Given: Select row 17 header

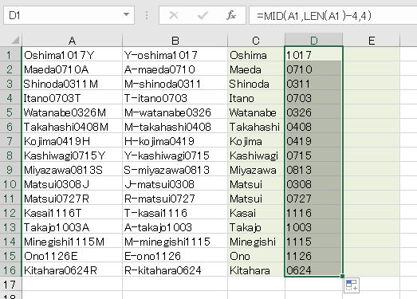Looking at the screenshot, I should click(10, 285).
